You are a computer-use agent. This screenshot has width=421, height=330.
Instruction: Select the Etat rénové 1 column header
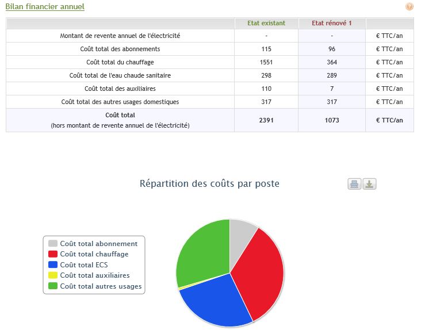pos(332,23)
